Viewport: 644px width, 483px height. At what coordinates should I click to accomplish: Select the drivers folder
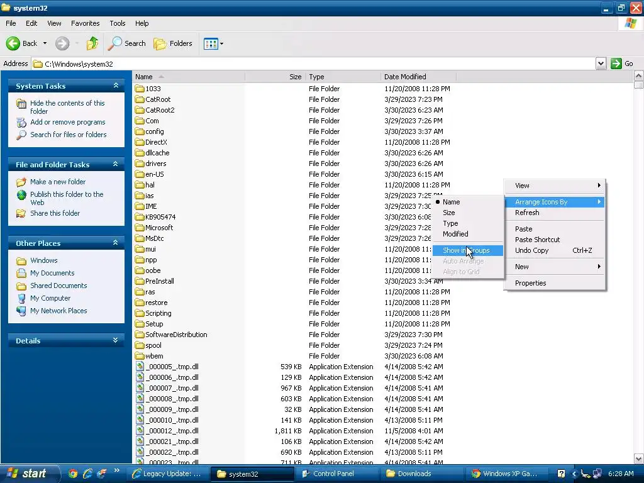pyautogui.click(x=151, y=164)
